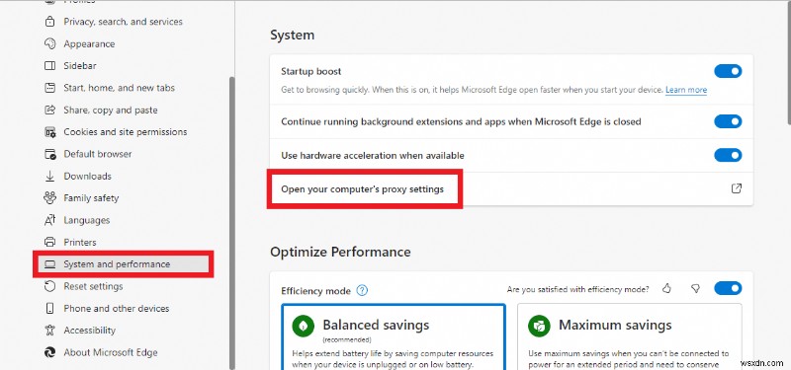The height and width of the screenshot is (370, 791).
Task: Click the Microsoft Edge logo icon
Action: click(x=50, y=352)
